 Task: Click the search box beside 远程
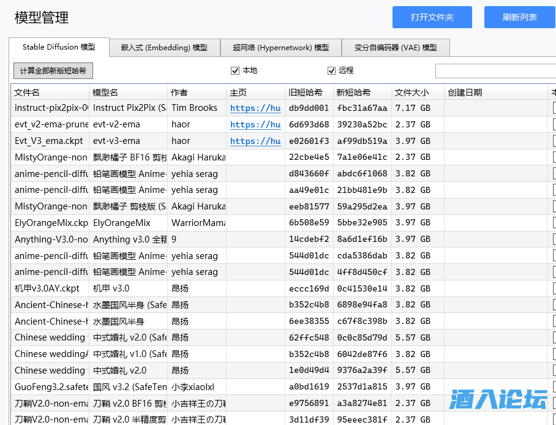[x=495, y=71]
